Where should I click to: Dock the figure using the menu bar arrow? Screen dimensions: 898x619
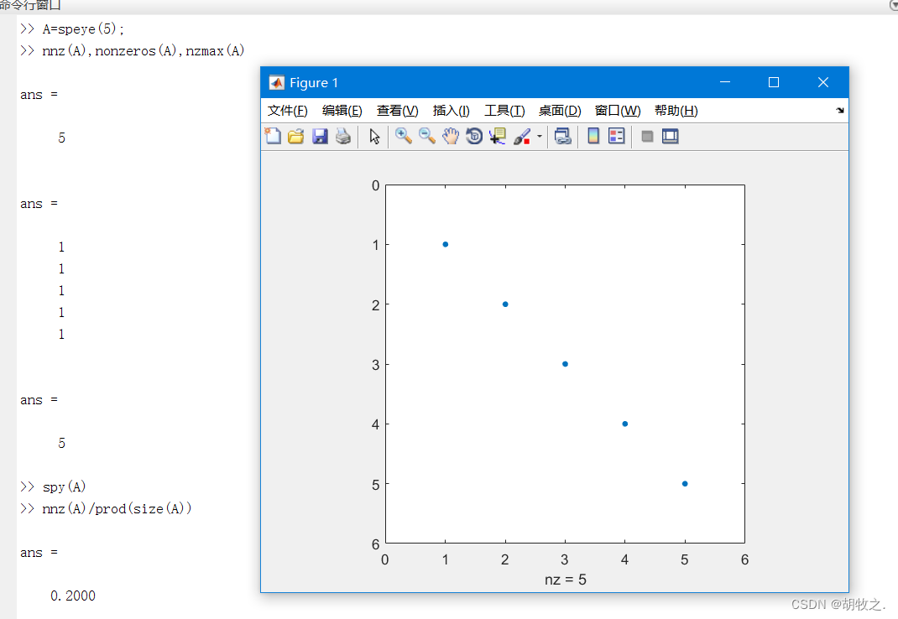point(839,111)
